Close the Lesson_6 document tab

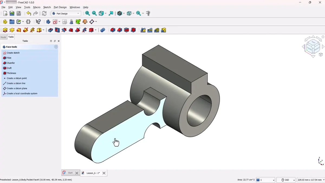(104, 173)
